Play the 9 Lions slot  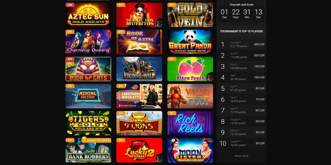[x=139, y=123]
